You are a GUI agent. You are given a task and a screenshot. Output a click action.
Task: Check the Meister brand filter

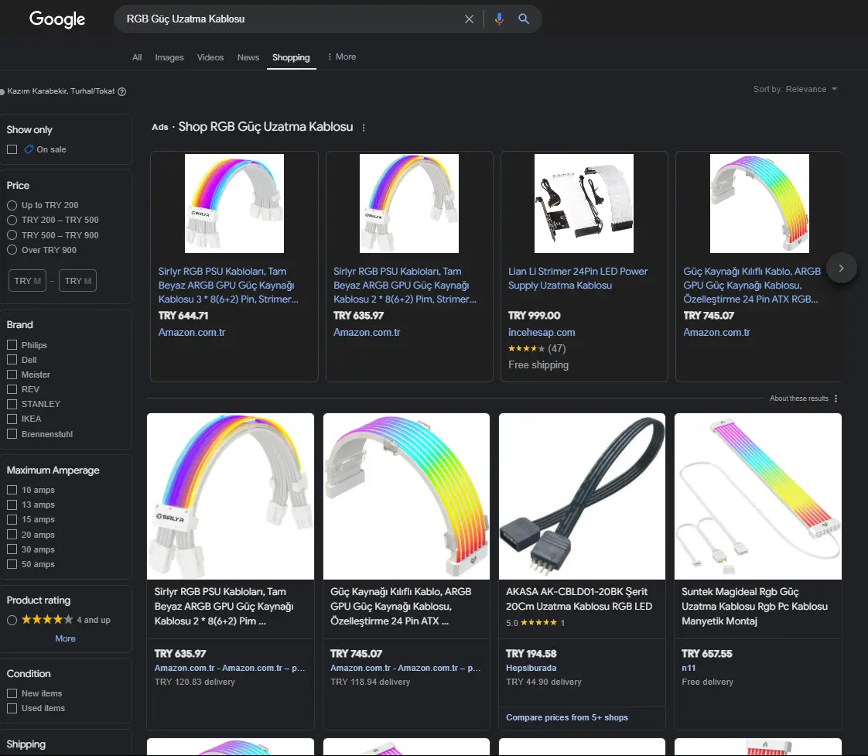click(12, 375)
